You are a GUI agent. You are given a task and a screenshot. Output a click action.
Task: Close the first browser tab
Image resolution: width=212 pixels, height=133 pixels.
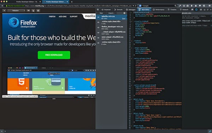click(40, 2)
